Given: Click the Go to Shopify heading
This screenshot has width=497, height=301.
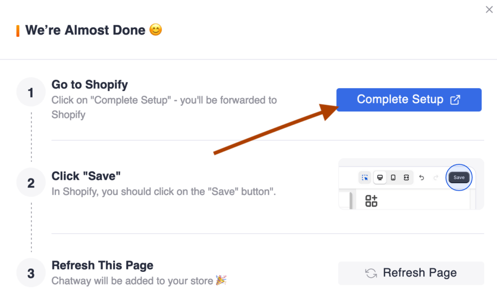Looking at the screenshot, I should click(90, 84).
